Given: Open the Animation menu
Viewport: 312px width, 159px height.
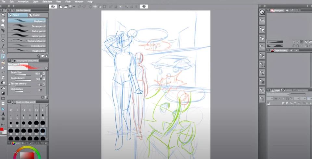Looking at the screenshot, I should (23, 2).
